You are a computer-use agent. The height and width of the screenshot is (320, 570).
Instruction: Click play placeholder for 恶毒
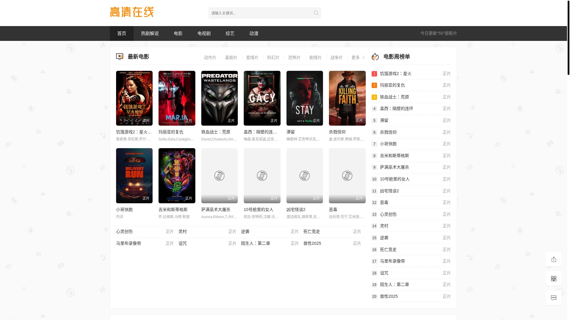[x=347, y=176]
